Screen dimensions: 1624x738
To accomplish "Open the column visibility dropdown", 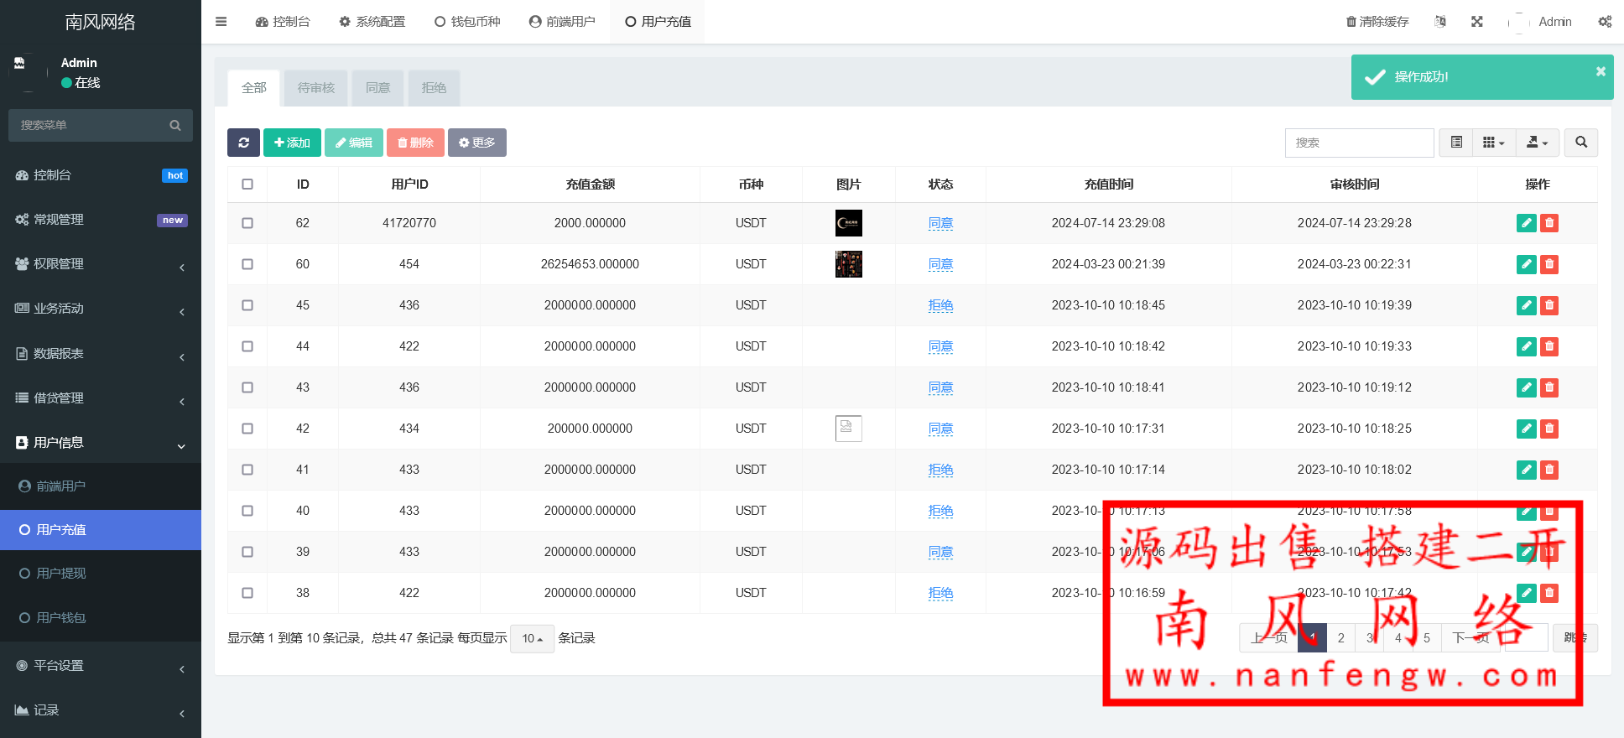I will point(1493,143).
